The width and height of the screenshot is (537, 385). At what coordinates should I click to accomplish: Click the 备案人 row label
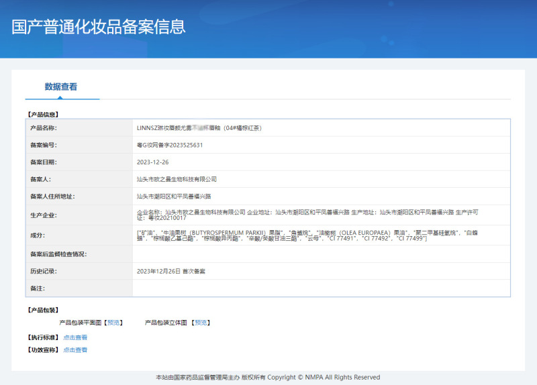(40, 179)
